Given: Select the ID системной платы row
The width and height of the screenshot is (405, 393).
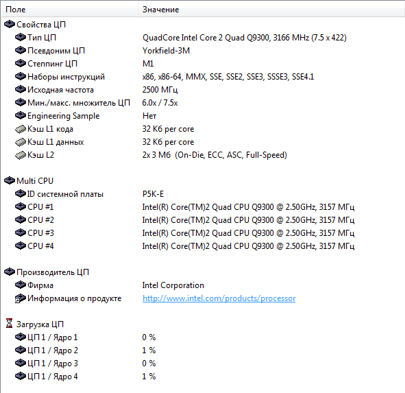Looking at the screenshot, I should pos(203,194).
